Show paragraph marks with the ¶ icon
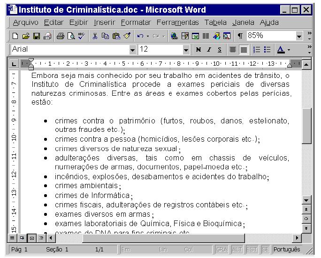321x258 pixels. coord(240,36)
